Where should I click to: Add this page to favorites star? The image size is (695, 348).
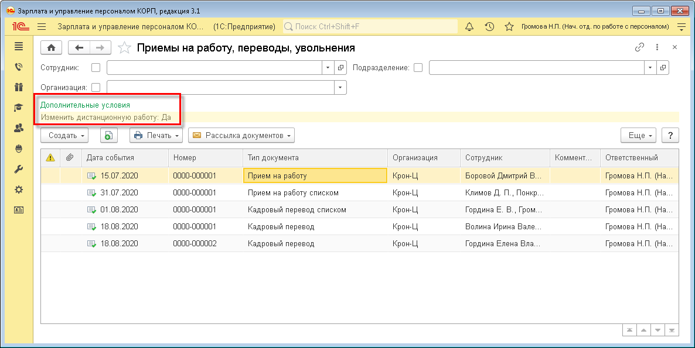(124, 48)
